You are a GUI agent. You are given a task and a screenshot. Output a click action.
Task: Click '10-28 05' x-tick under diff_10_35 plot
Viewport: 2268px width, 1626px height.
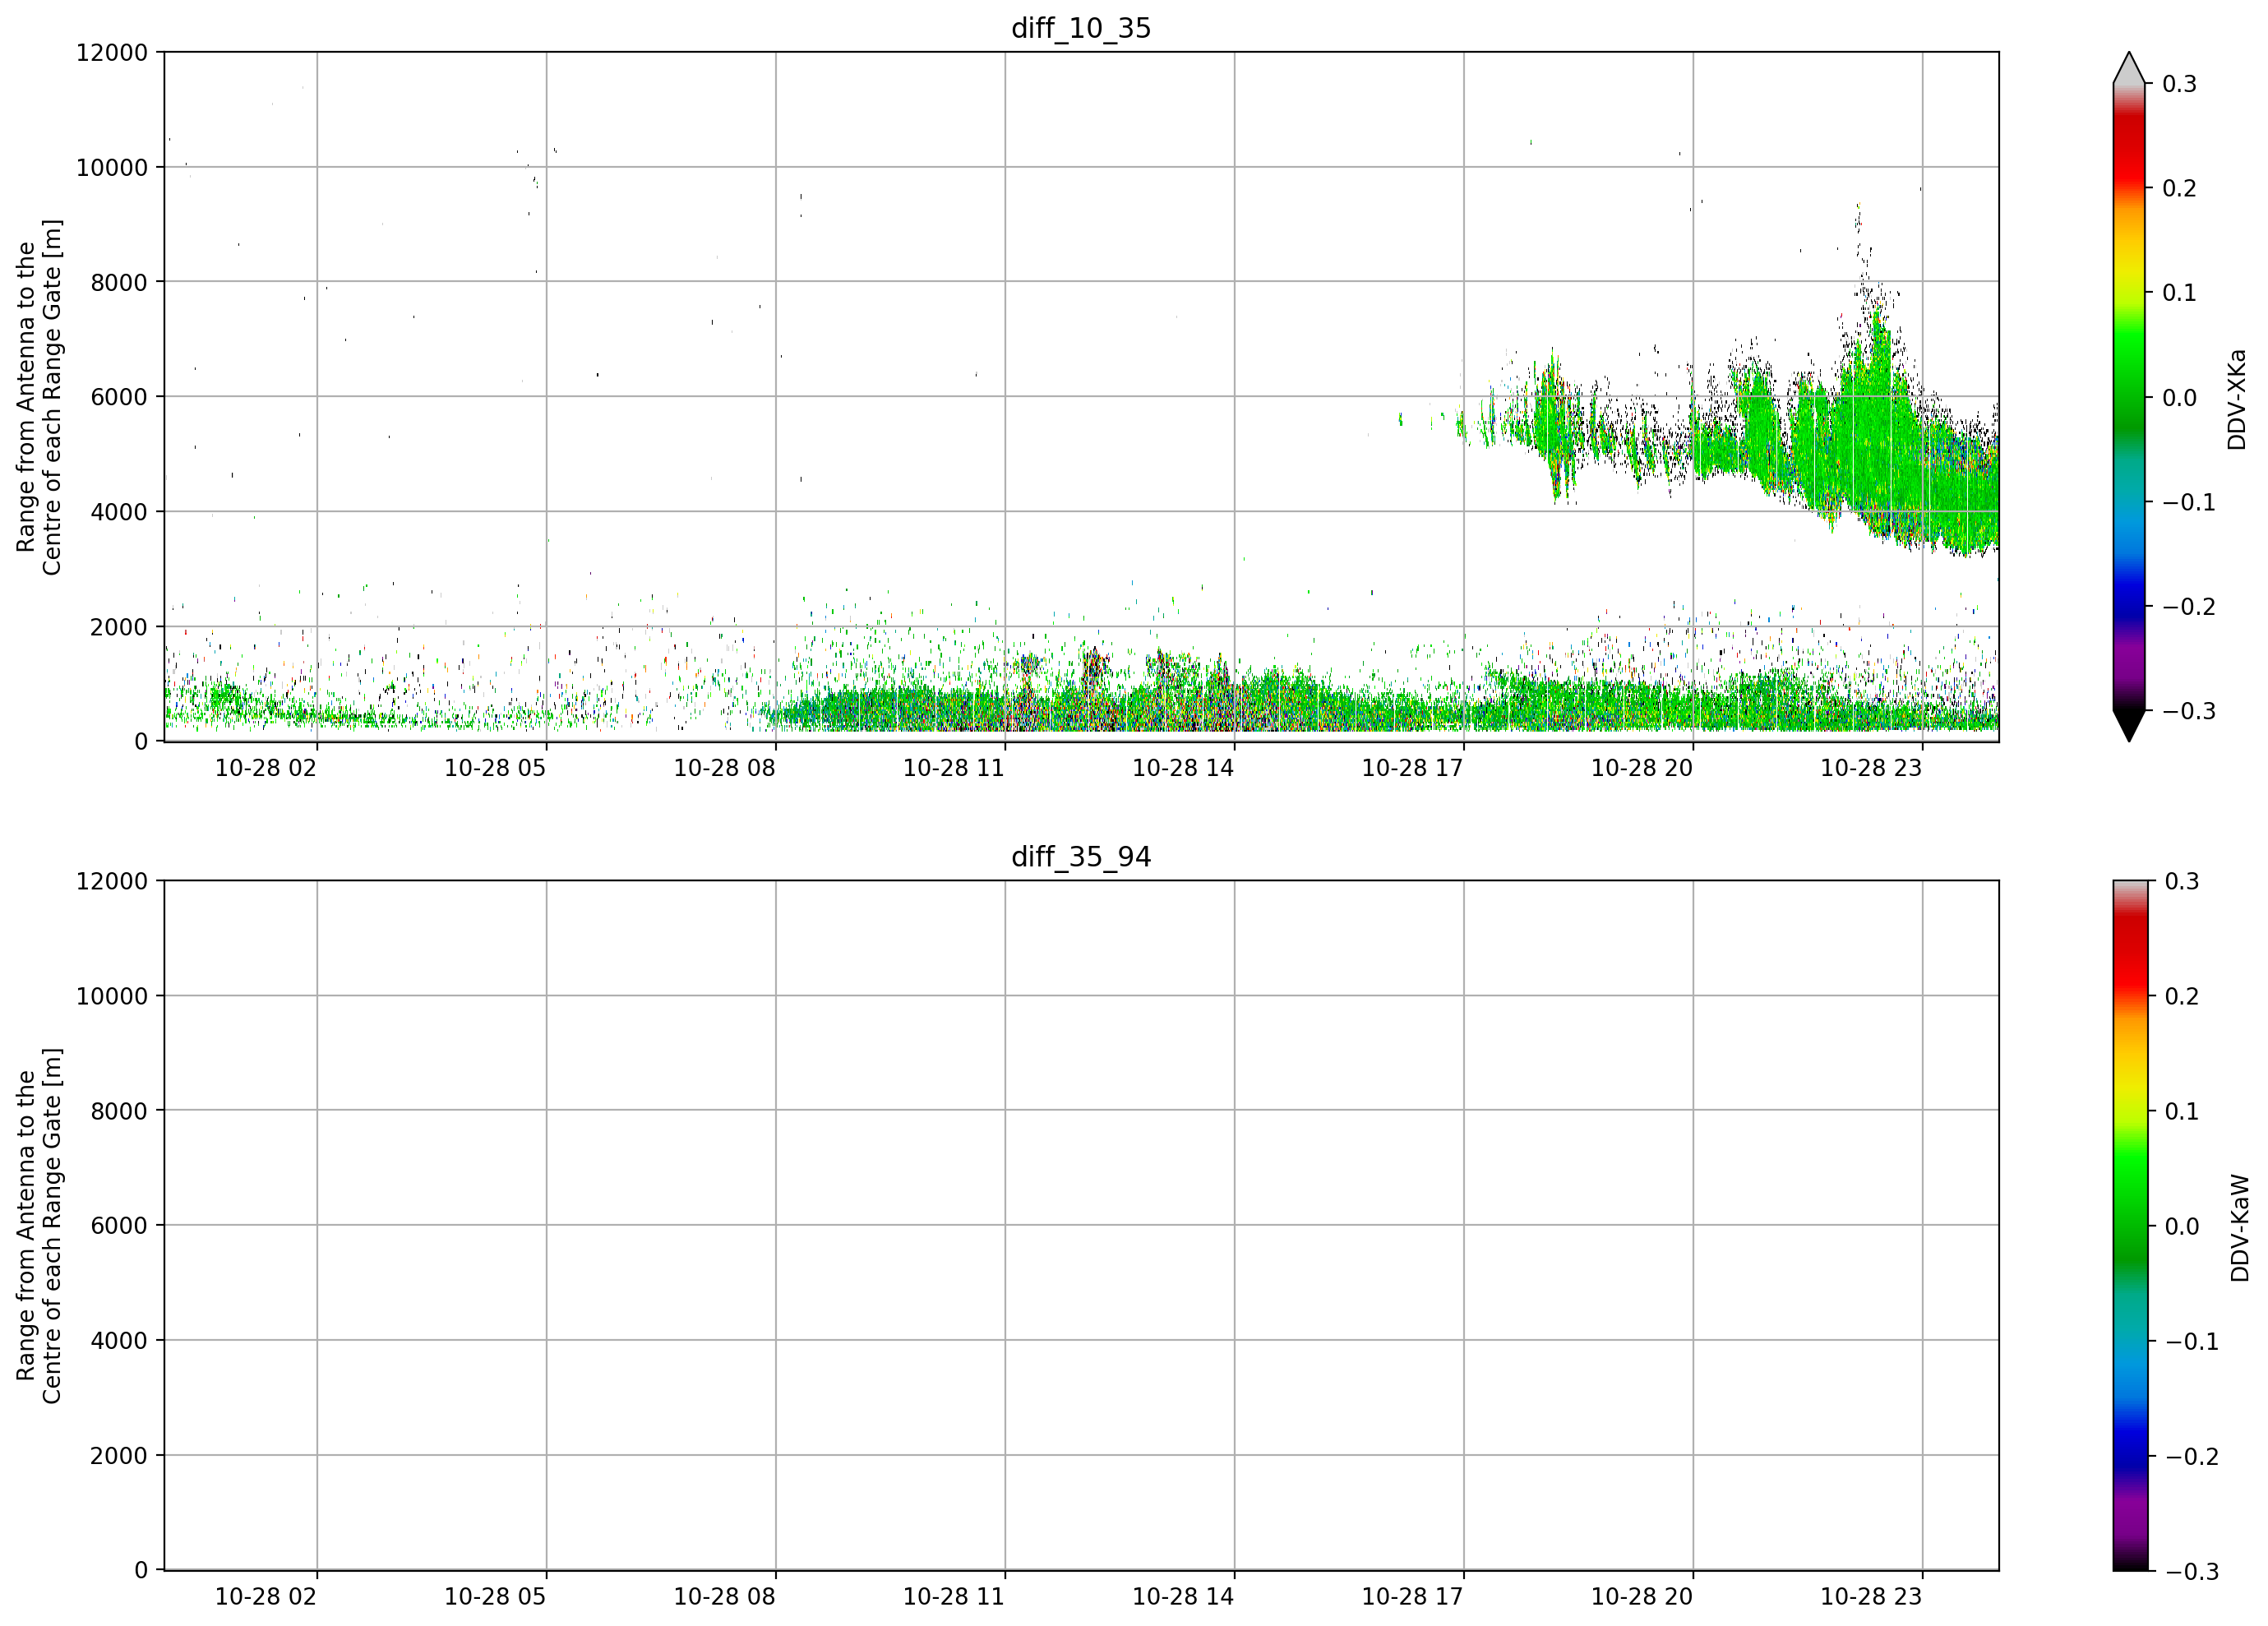click(495, 768)
